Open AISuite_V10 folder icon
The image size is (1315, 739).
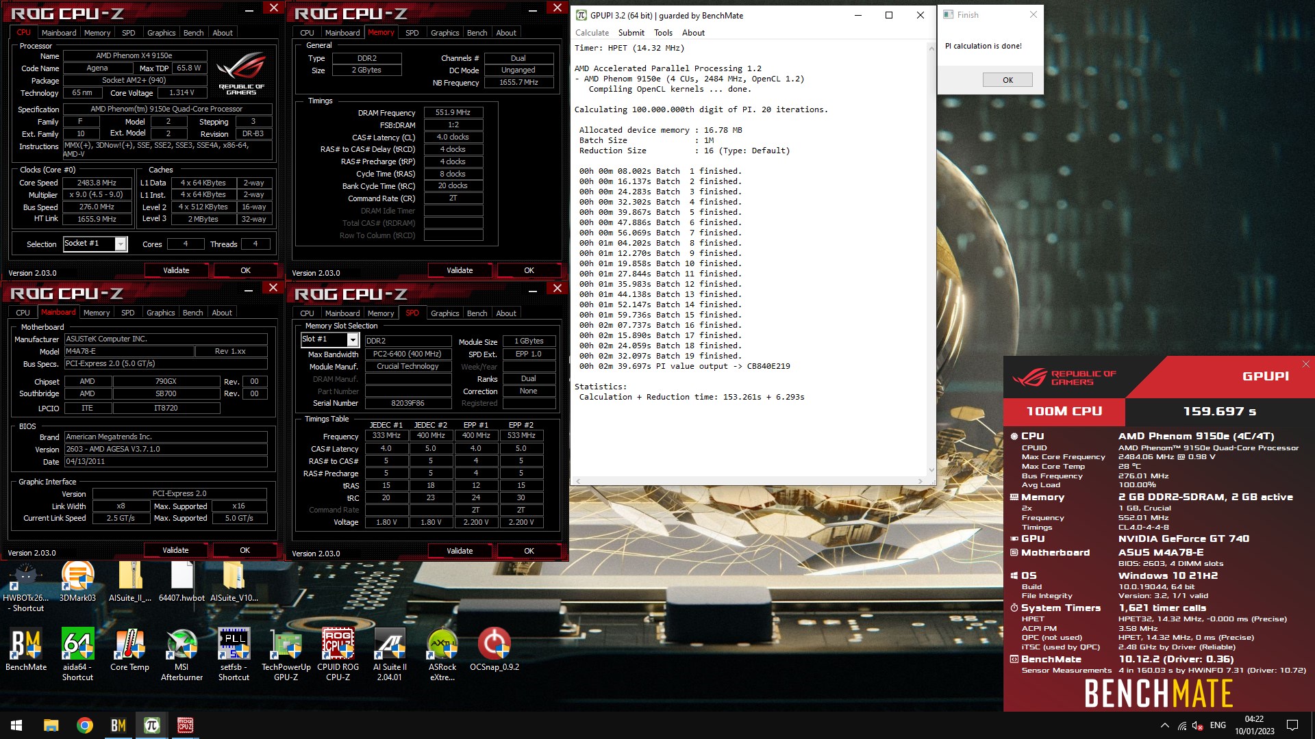point(234,582)
